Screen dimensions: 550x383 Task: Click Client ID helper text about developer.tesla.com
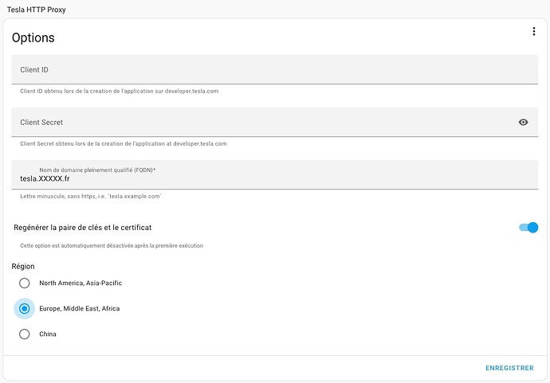coord(120,91)
